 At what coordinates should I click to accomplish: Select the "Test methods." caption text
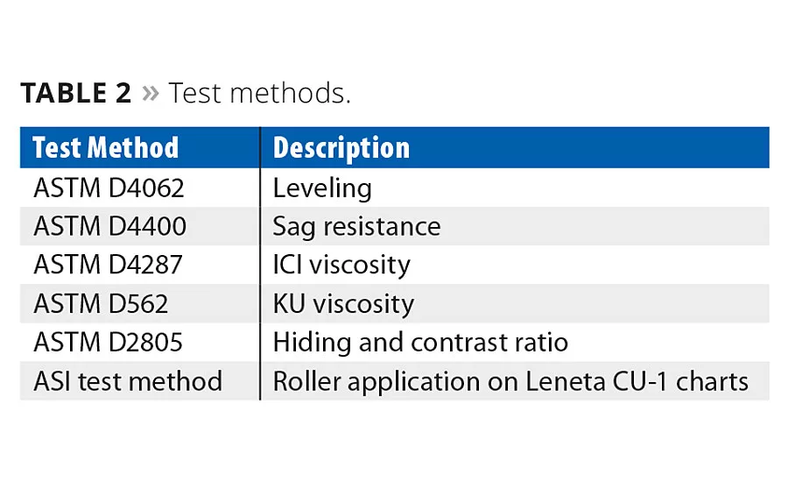click(x=259, y=93)
